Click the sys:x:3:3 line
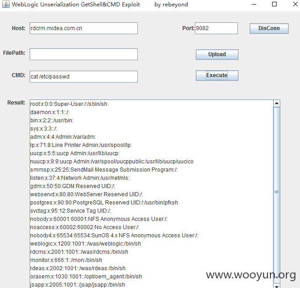 click(x=44, y=129)
